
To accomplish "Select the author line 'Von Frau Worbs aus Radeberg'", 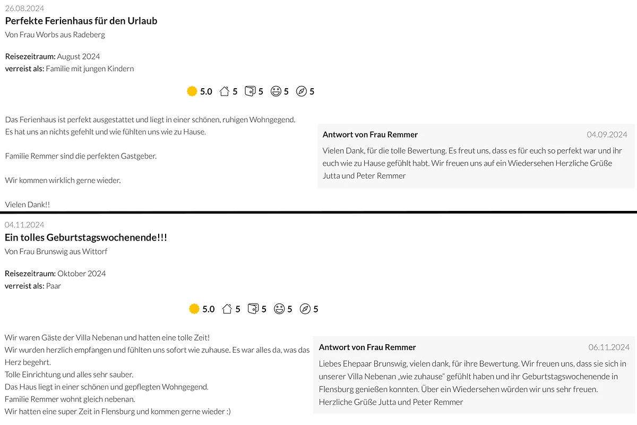I will tap(55, 35).
